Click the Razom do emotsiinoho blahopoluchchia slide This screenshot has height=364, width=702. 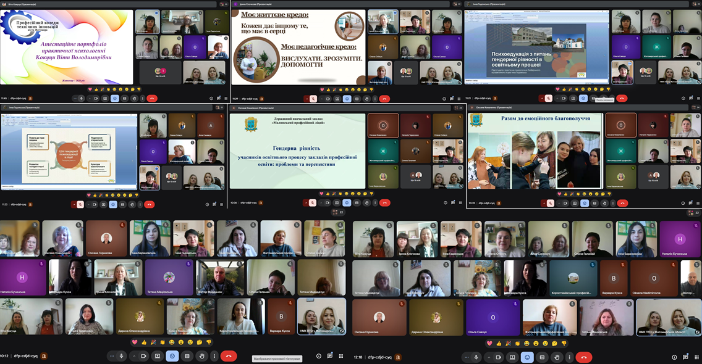coord(535,151)
